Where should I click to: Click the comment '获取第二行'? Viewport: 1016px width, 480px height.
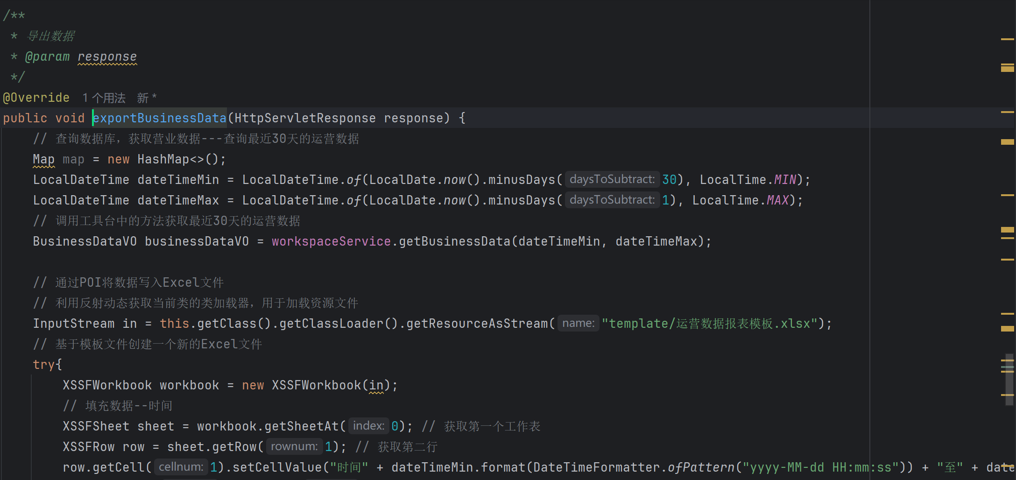click(x=396, y=447)
